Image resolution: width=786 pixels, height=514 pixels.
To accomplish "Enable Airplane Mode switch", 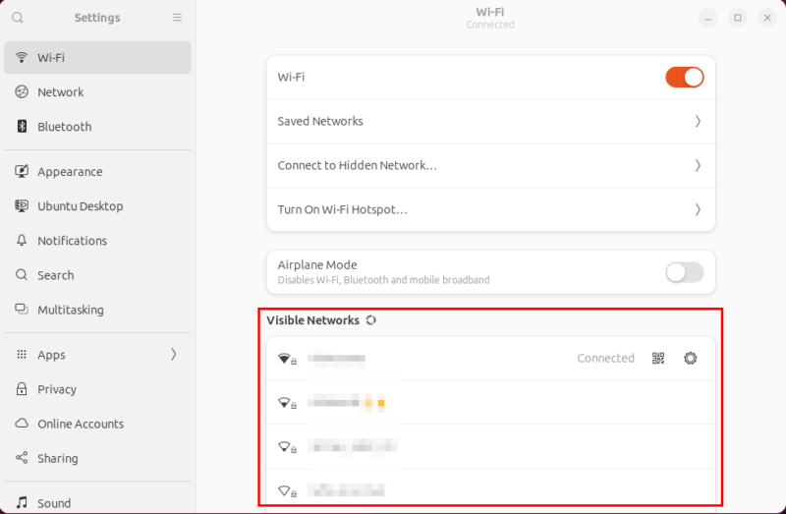I will (684, 273).
